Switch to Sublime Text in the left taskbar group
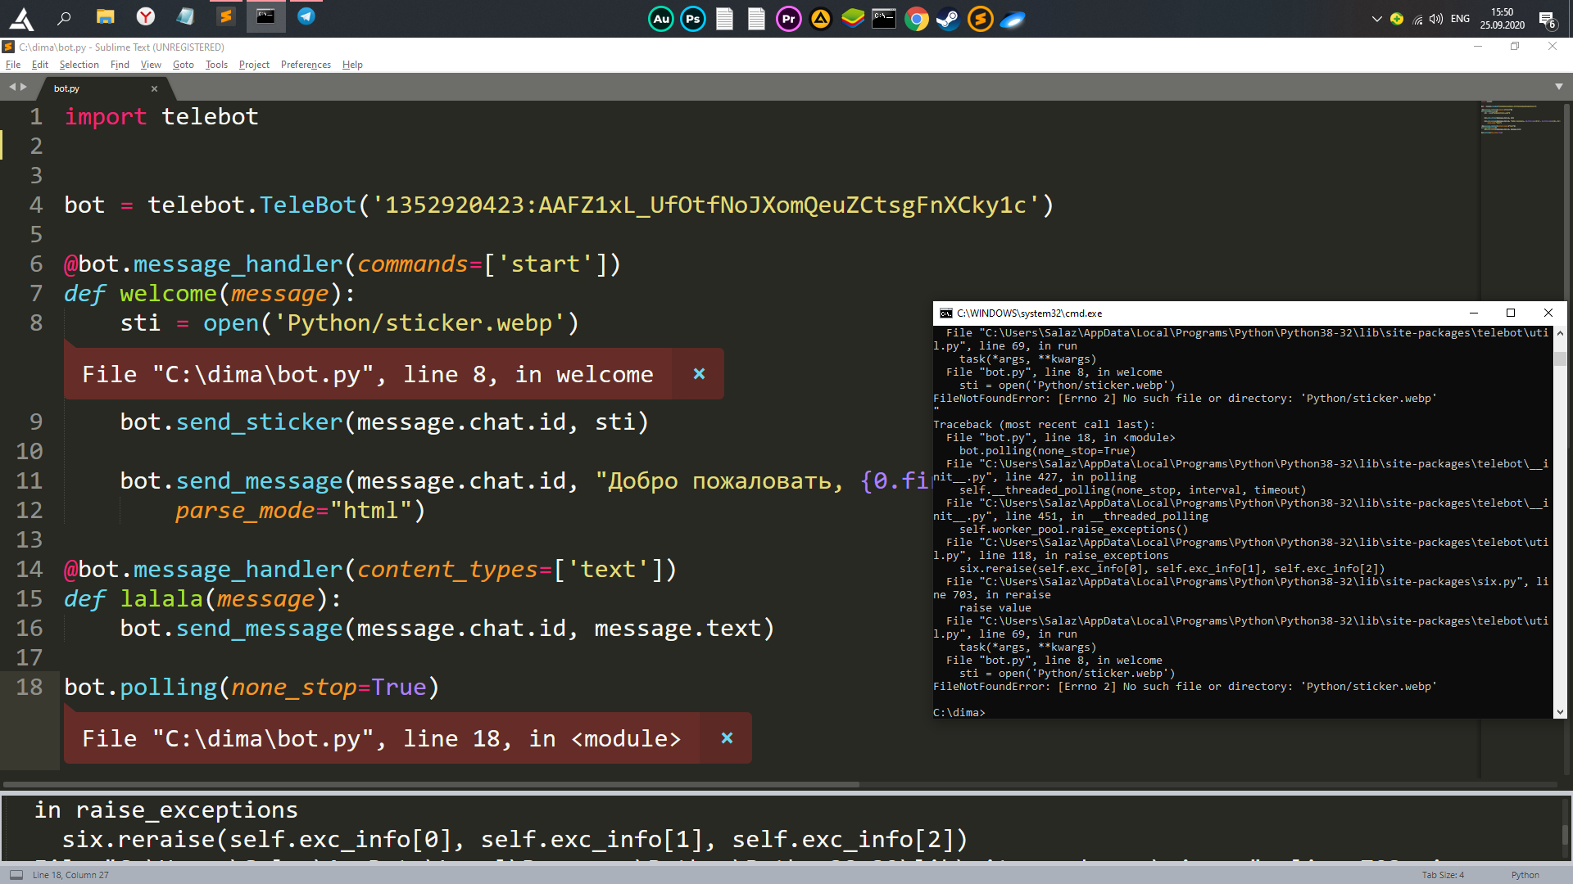 point(225,17)
